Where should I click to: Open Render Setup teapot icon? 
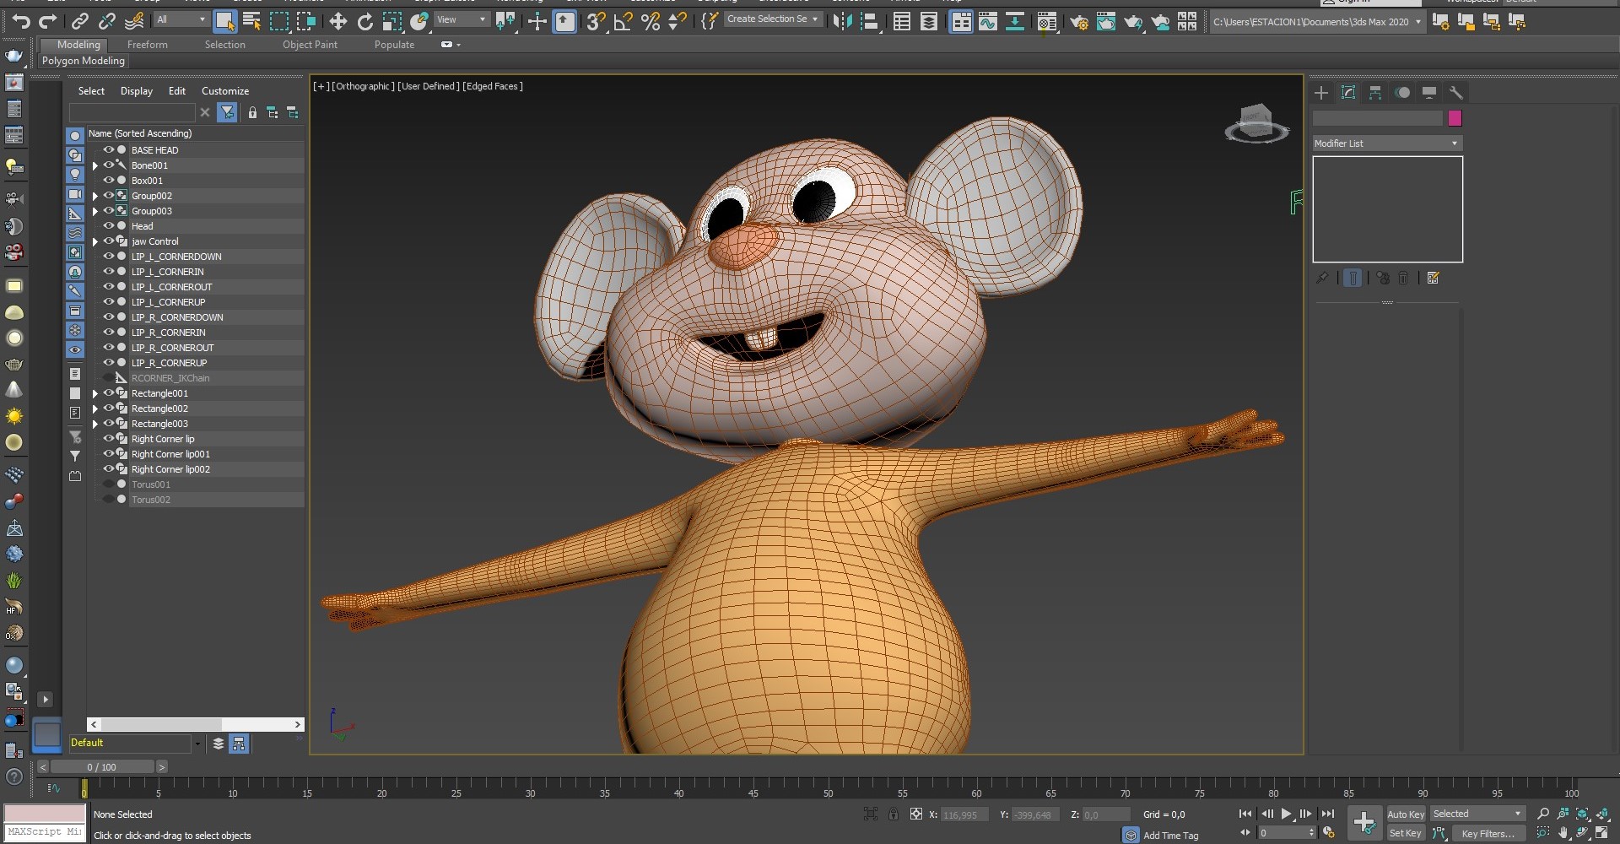coord(1078,22)
